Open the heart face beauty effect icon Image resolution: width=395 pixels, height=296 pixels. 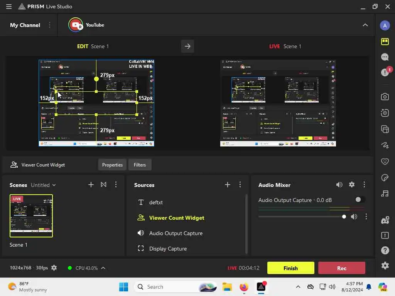tap(385, 161)
